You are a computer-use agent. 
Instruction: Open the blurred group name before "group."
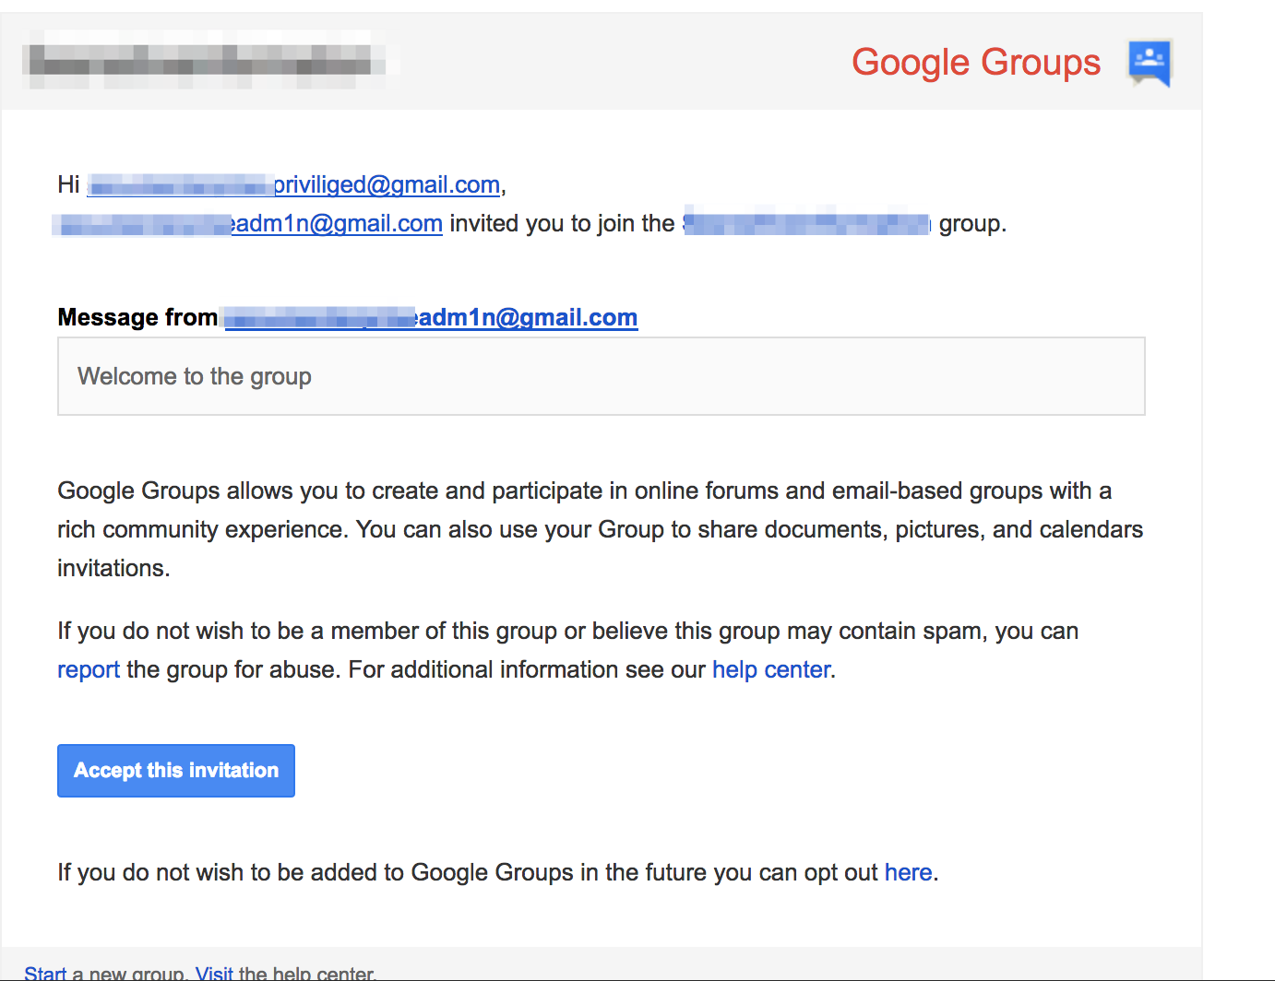(x=807, y=224)
